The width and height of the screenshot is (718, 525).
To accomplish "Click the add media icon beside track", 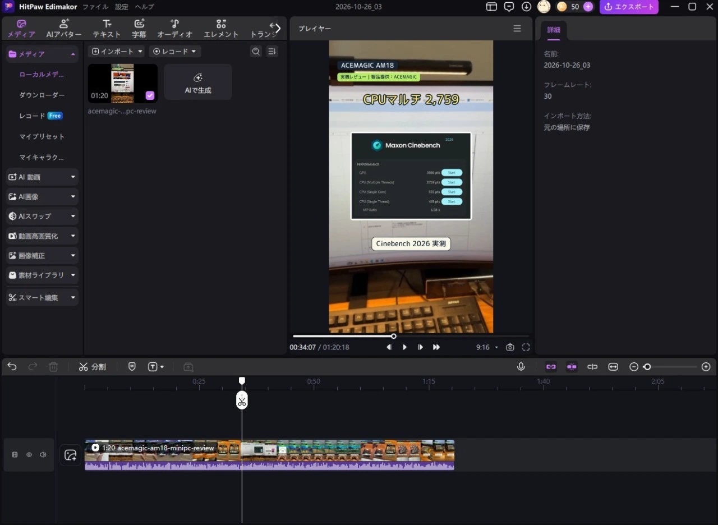I will [x=71, y=455].
